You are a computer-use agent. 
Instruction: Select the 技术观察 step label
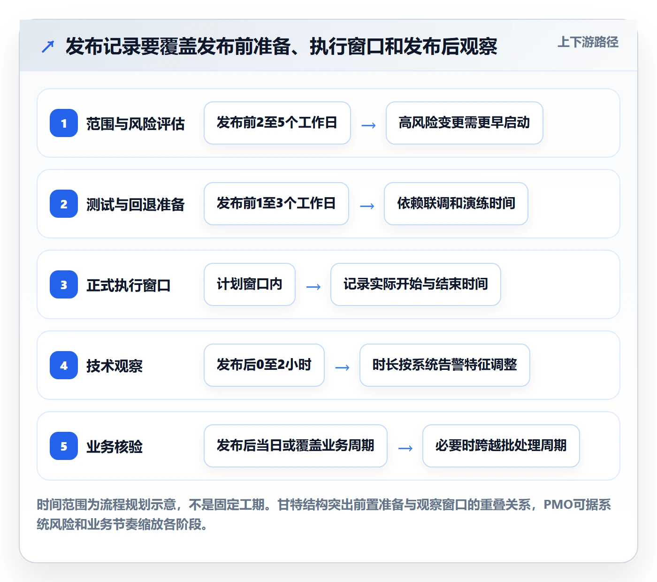click(114, 366)
